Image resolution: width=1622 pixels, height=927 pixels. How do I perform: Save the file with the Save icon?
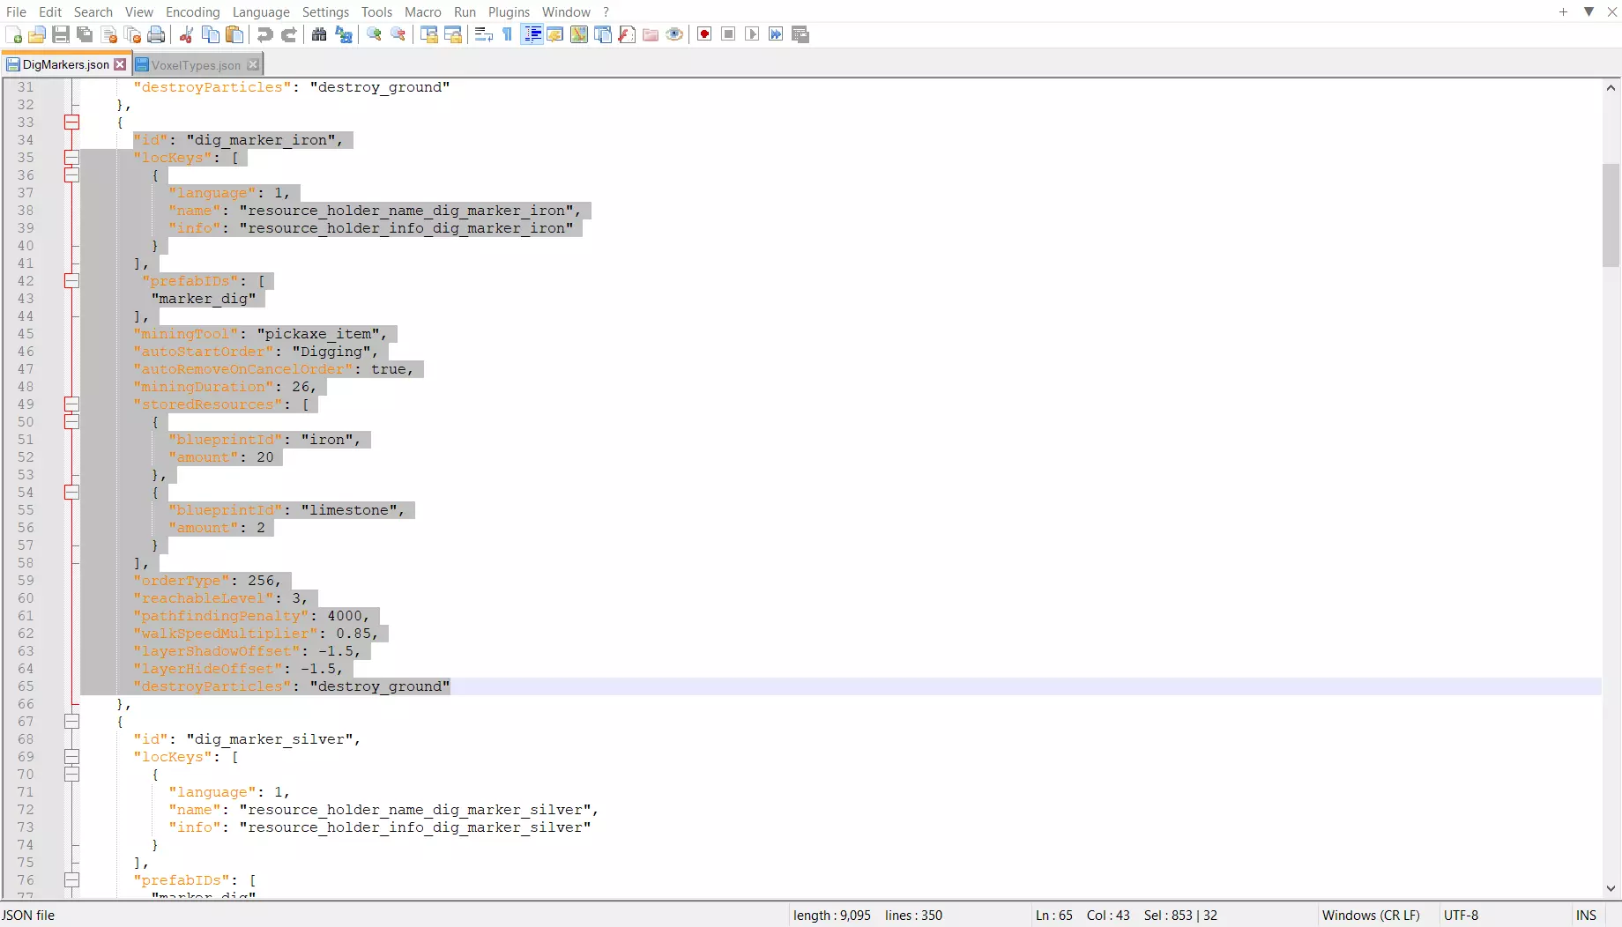coord(61,34)
